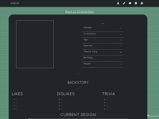The image size is (159, 119).
Task: Open the group of people icon in navbar
Action: pos(142,3)
